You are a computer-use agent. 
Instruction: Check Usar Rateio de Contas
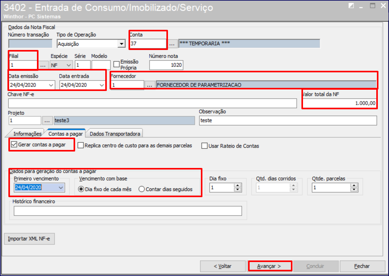click(x=204, y=146)
